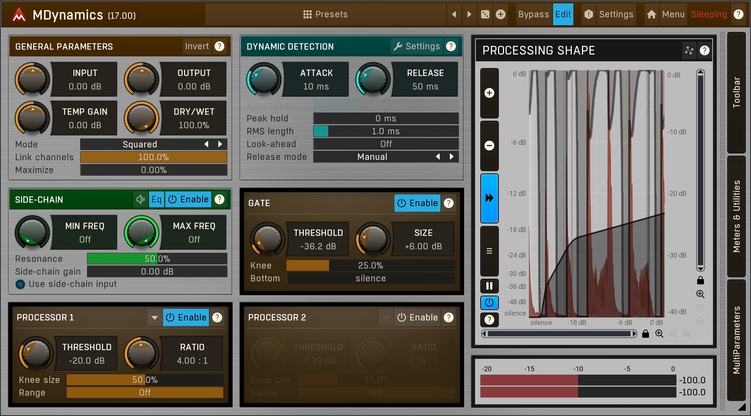The height and width of the screenshot is (416, 751).
Task: Click the fast-forward arrows button in graph
Action: [489, 198]
